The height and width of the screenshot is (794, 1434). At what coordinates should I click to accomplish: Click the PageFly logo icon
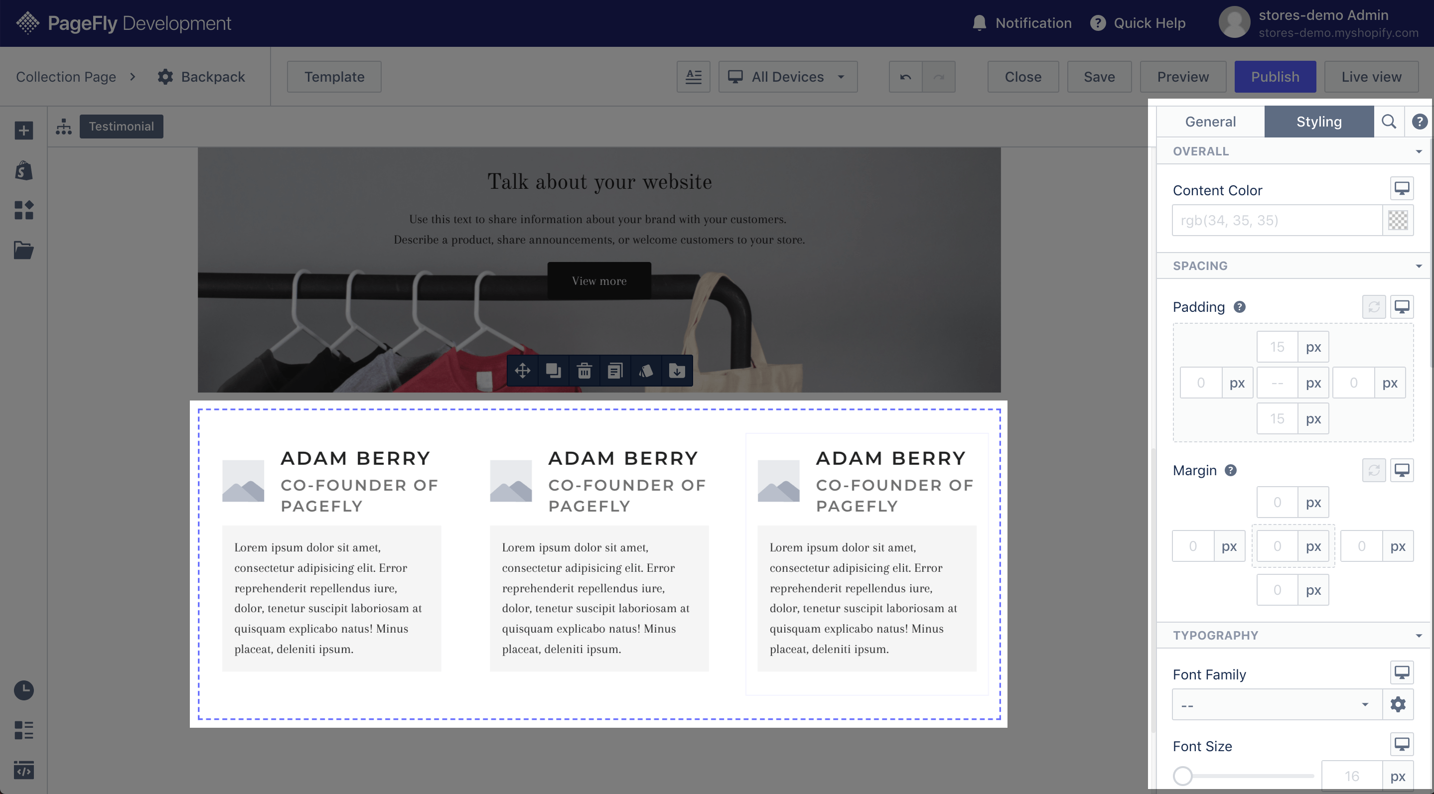(27, 23)
